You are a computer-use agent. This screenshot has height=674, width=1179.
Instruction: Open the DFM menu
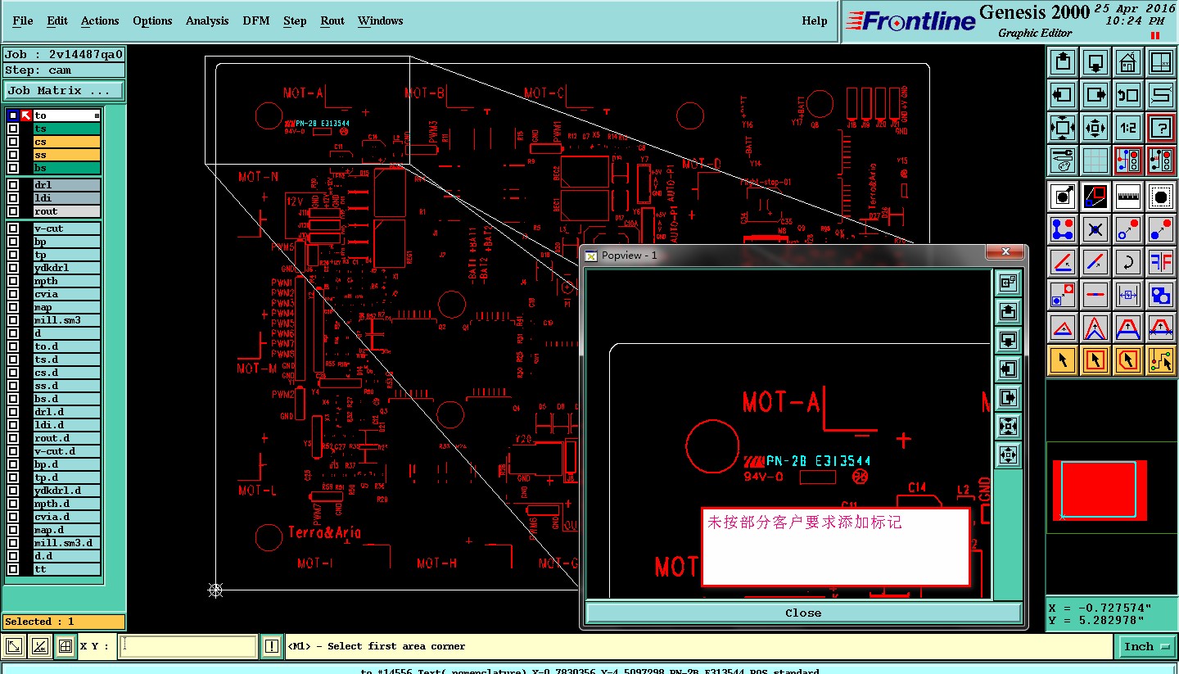(x=256, y=20)
